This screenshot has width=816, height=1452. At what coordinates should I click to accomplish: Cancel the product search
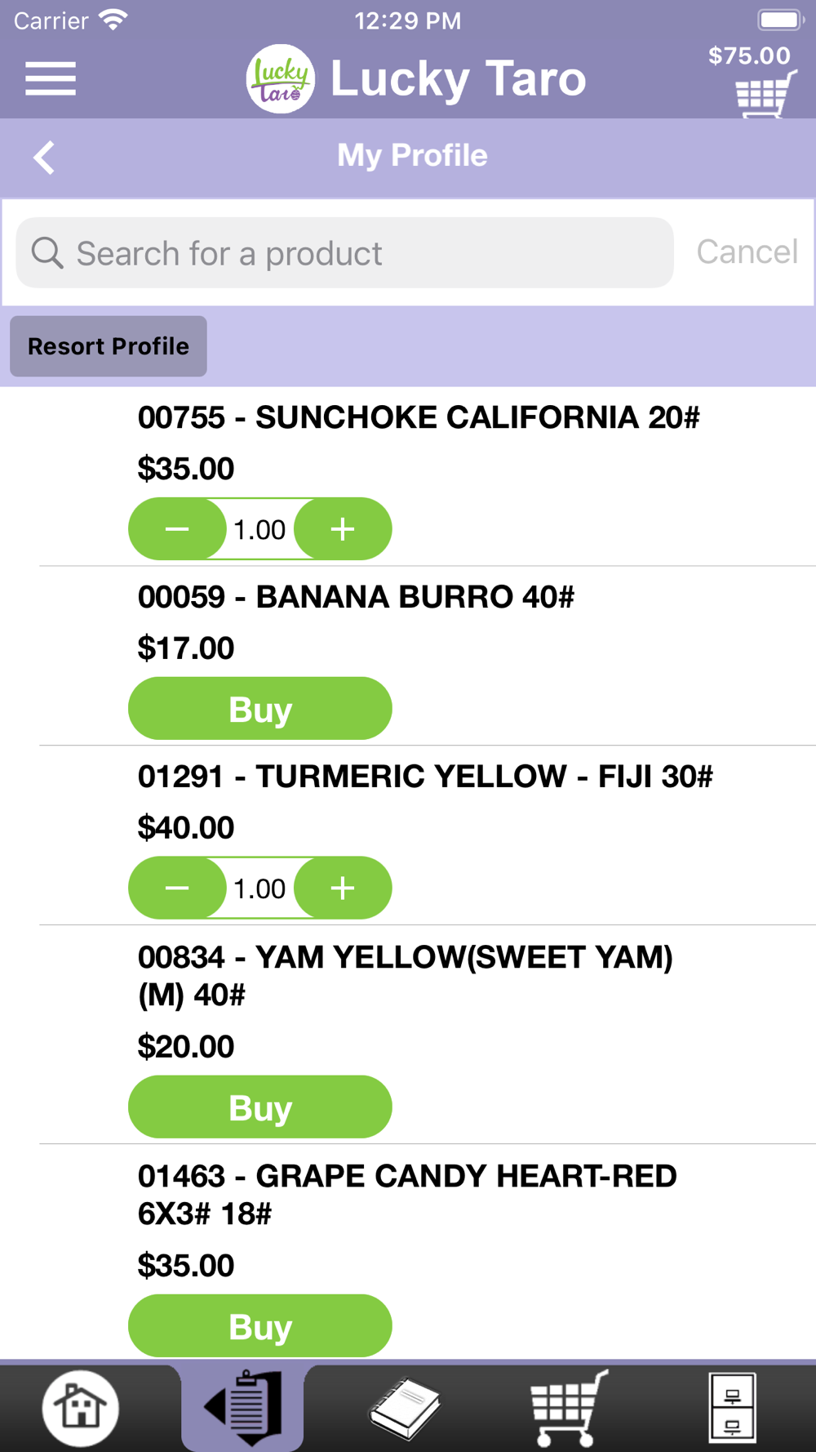click(747, 252)
